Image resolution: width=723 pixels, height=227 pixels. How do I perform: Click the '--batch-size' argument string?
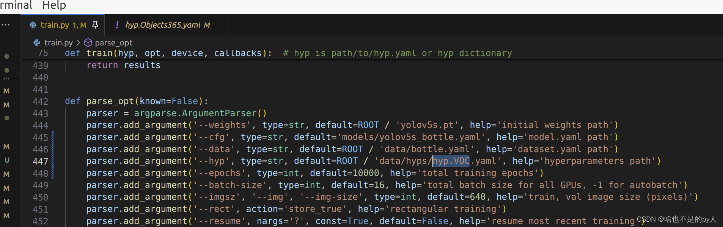click(x=230, y=185)
